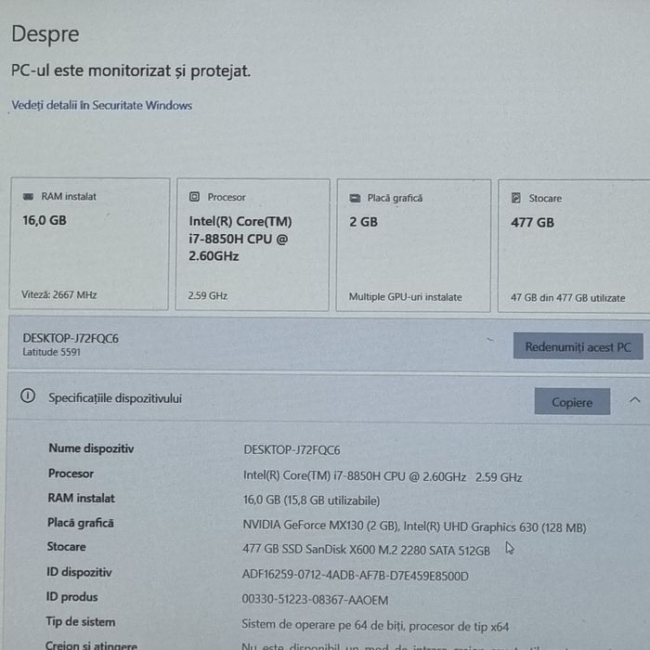Click '16,0 GB (15,8 GB utilizabile)' value

coord(311,500)
